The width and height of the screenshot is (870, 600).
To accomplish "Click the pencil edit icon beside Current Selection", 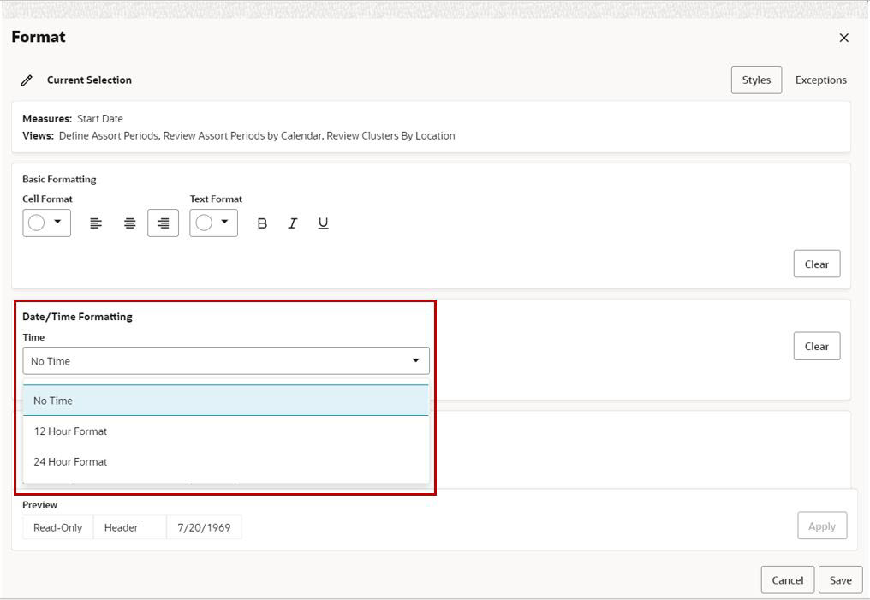I will tap(25, 80).
